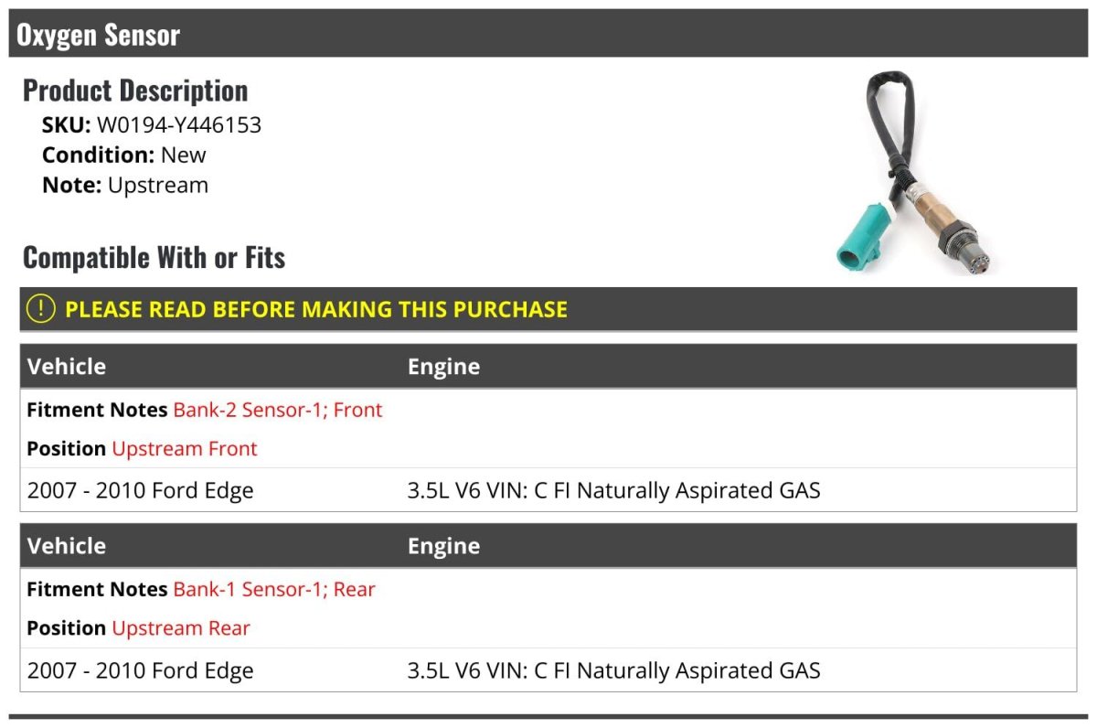Select Ford Edge row under Upstream Front

[x=141, y=491]
